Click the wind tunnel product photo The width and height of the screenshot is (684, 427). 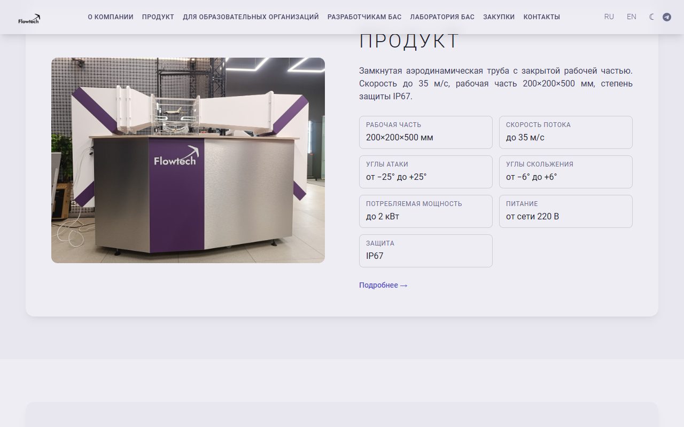pyautogui.click(x=188, y=160)
